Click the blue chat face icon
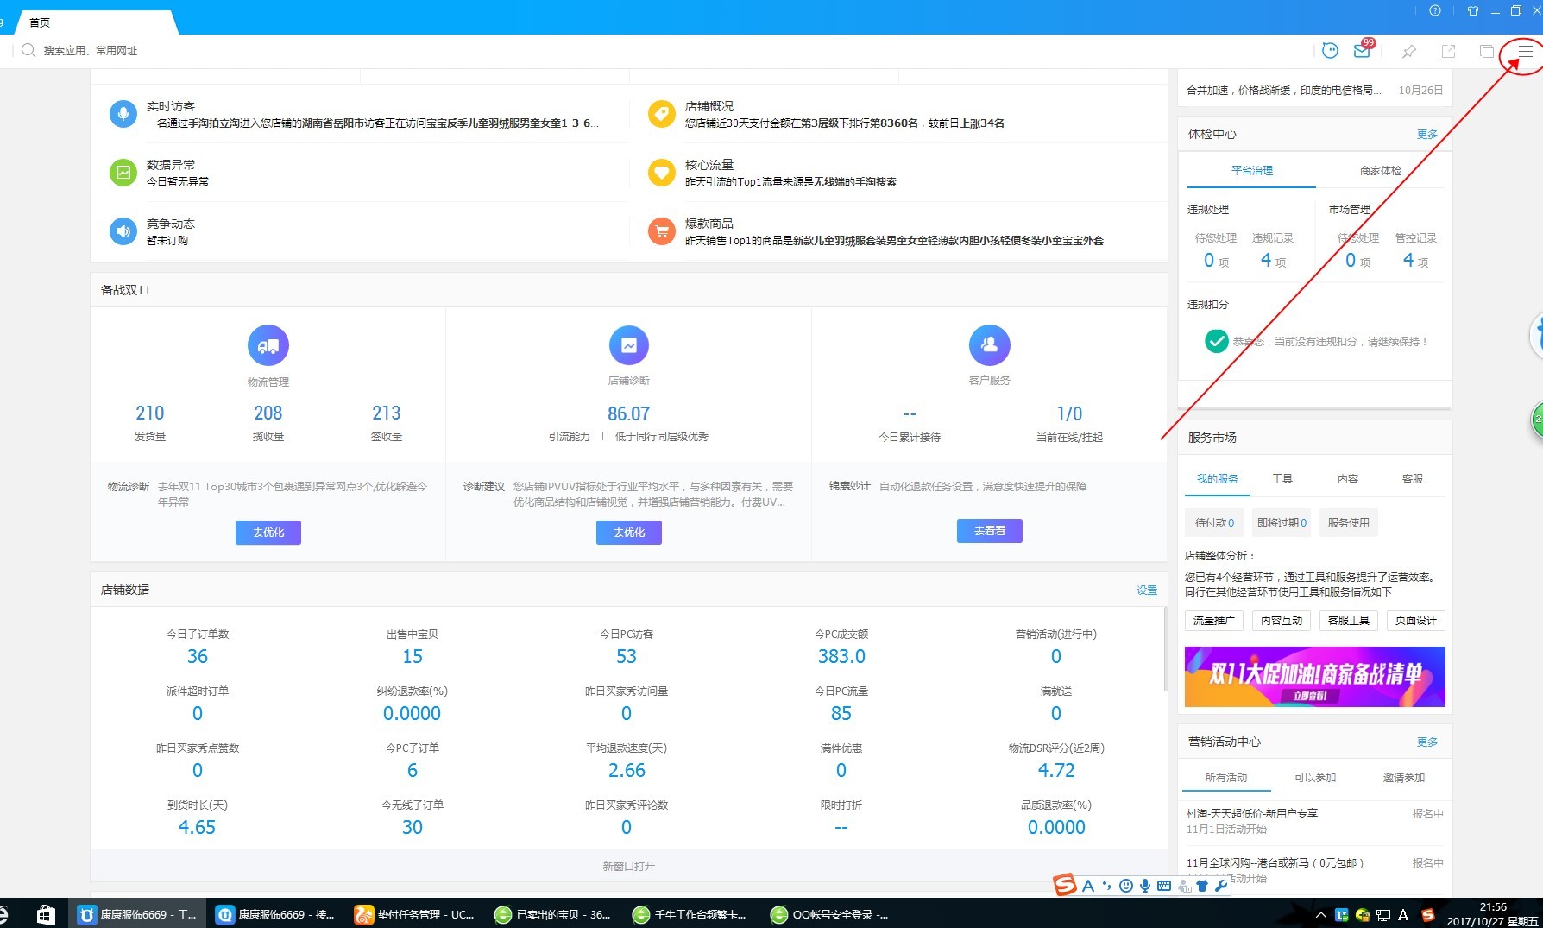 1330,51
